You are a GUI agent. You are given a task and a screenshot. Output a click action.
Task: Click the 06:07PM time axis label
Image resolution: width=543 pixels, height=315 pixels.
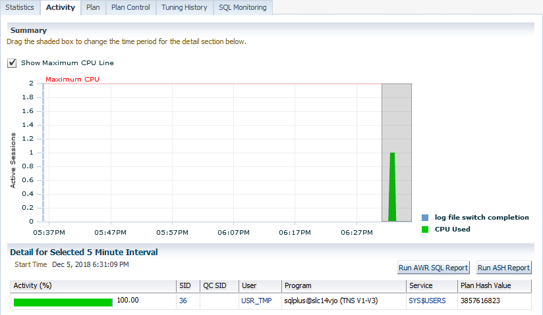pos(233,233)
